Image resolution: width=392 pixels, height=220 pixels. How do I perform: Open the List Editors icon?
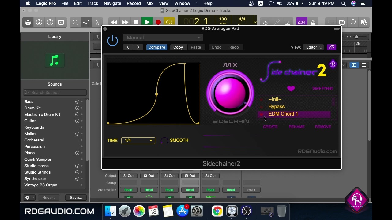click(331, 22)
